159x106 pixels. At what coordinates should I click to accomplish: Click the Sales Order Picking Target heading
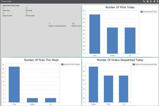(x=11, y=6)
